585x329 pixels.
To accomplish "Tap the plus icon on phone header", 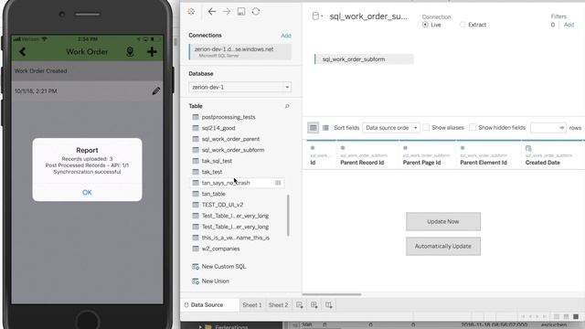I will click(152, 52).
